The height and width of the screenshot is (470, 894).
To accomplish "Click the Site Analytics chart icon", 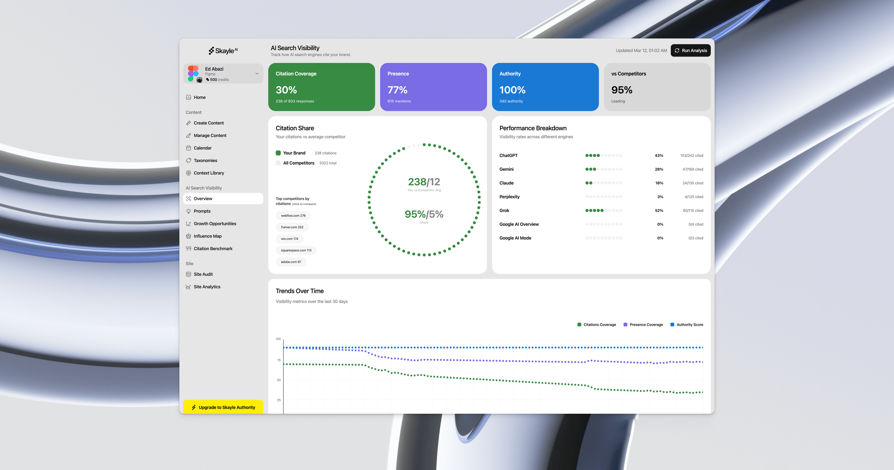I will (x=189, y=287).
